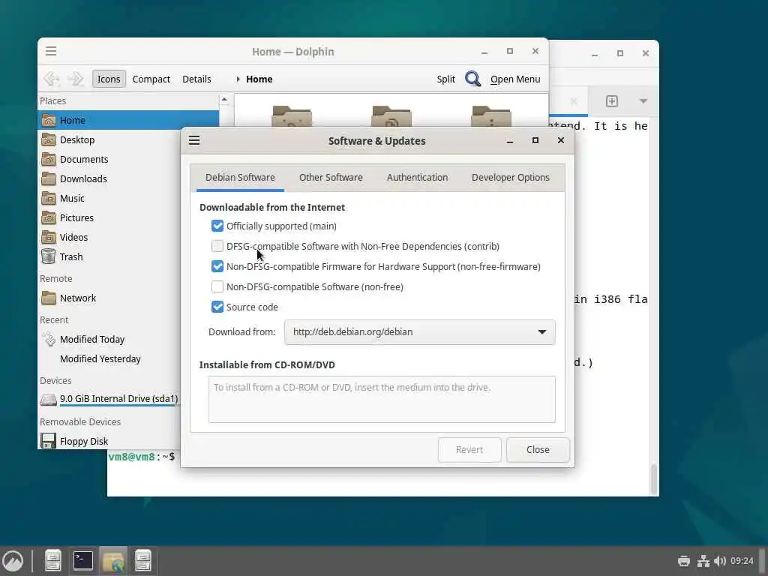The image size is (768, 576).
Task: Click the volume speaker tray icon
Action: click(x=719, y=561)
